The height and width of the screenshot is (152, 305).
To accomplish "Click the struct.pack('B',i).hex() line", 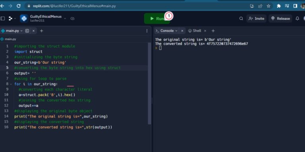I will point(47,95).
